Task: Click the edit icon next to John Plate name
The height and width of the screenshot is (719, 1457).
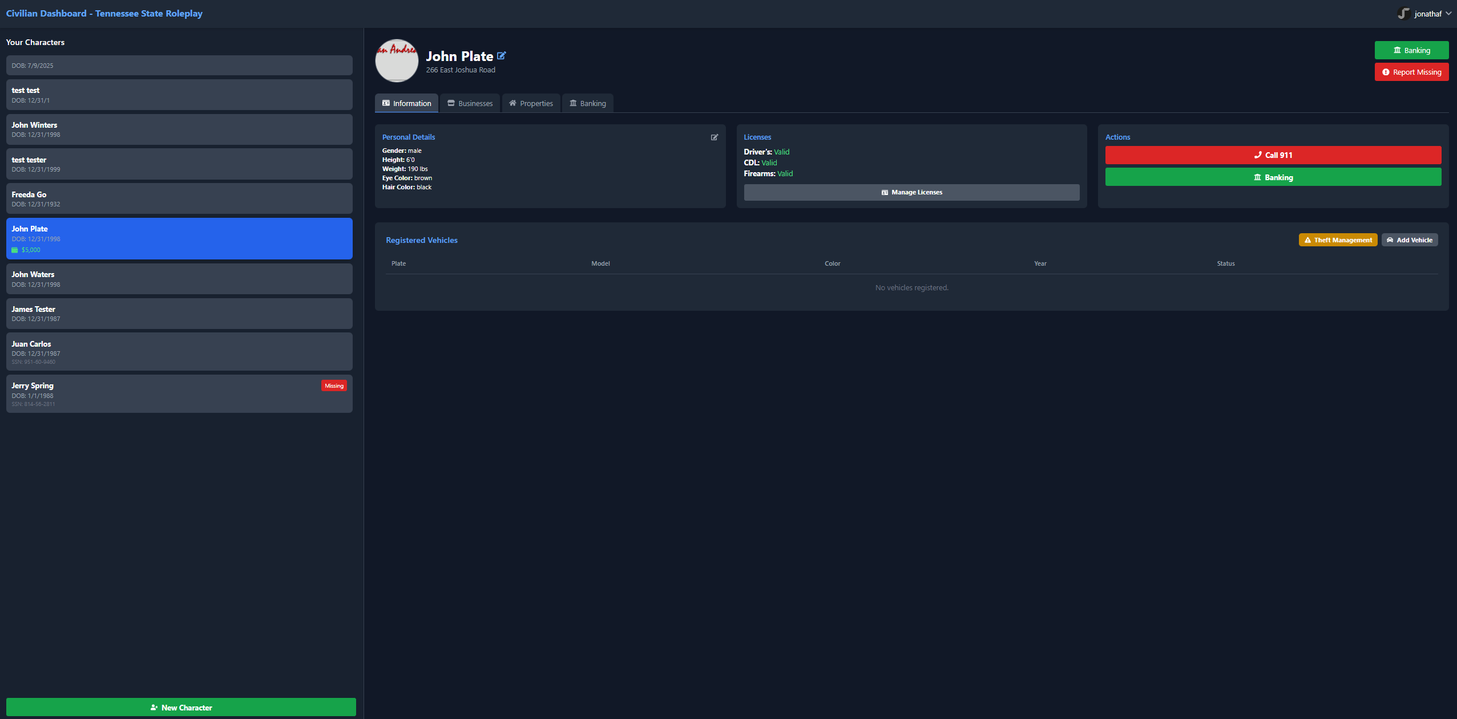Action: click(x=501, y=56)
